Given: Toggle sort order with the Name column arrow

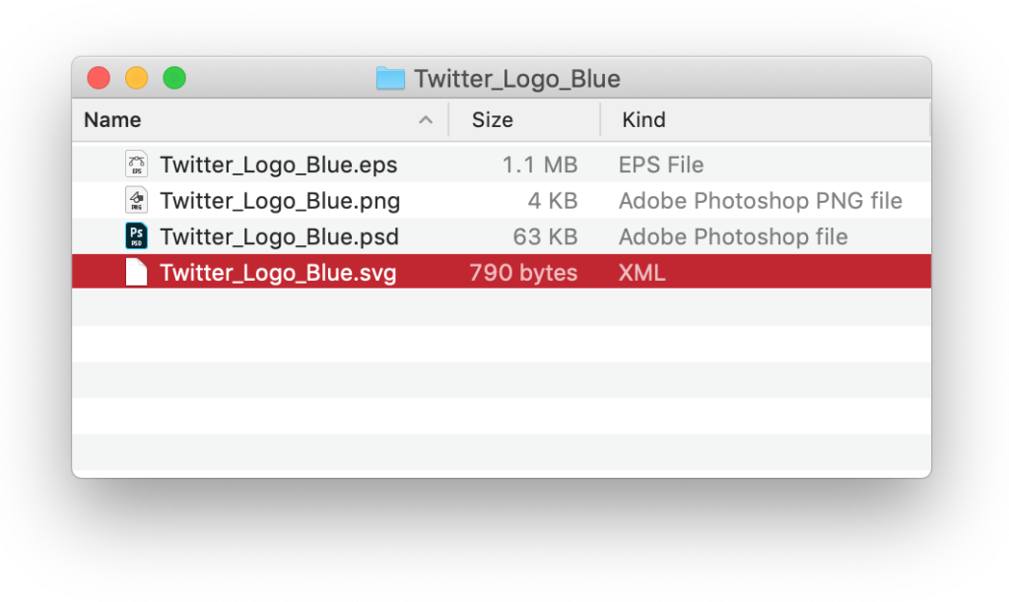Looking at the screenshot, I should (x=426, y=119).
